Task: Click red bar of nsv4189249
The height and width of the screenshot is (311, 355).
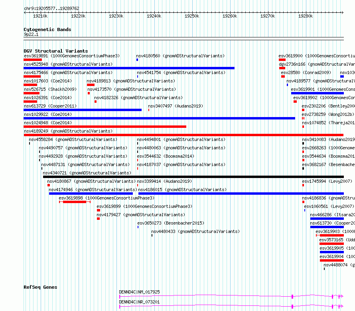Action: pyautogui.click(x=183, y=135)
